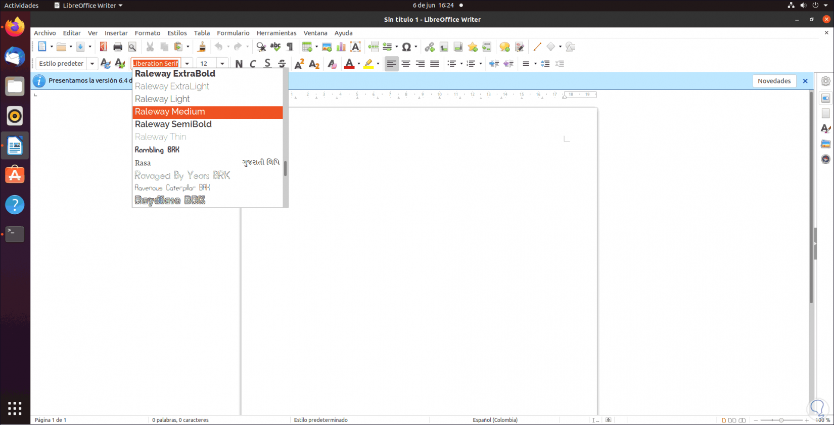Viewport: 834px width, 425px height.
Task: Center text horizontally
Action: pyautogui.click(x=405, y=64)
